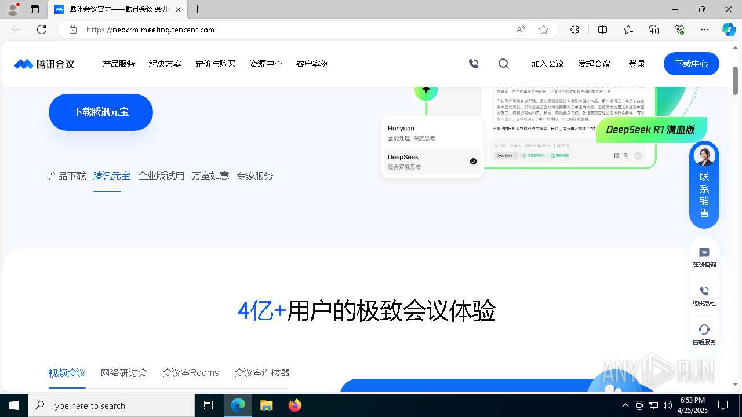The image size is (742, 417).
Task: Switch to 网络研讨会 tab
Action: point(124,372)
